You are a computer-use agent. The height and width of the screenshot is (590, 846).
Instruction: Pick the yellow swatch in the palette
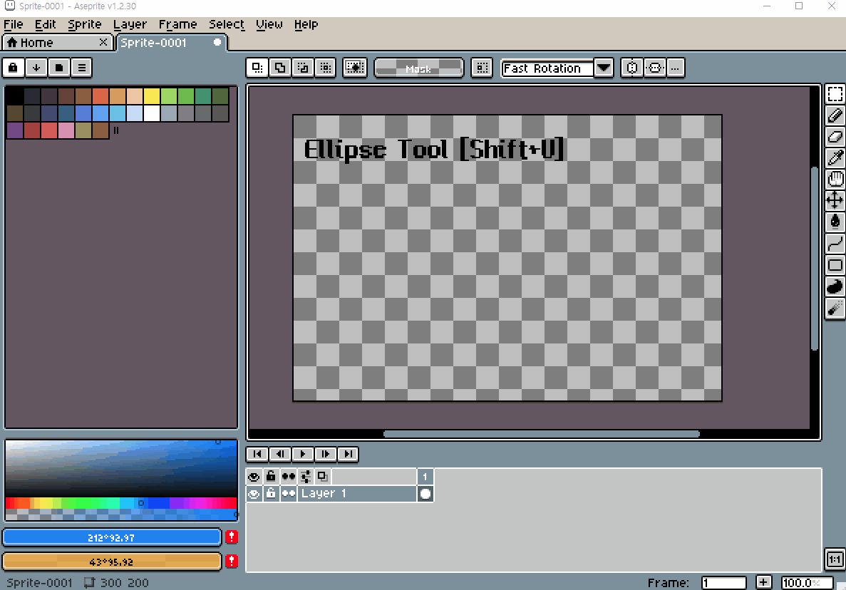coord(152,96)
